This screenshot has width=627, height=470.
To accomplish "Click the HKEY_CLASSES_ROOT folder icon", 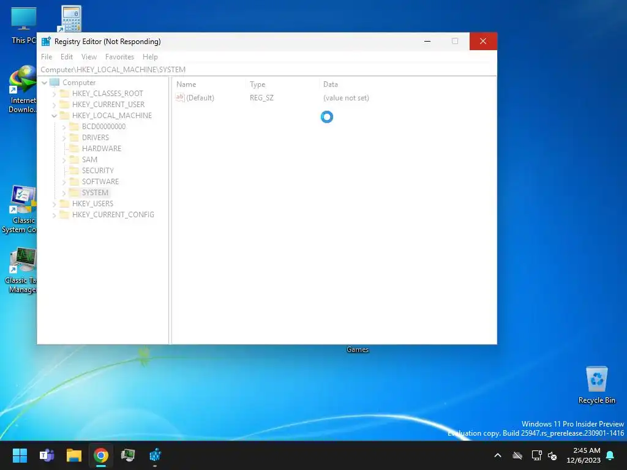I will (x=64, y=94).
